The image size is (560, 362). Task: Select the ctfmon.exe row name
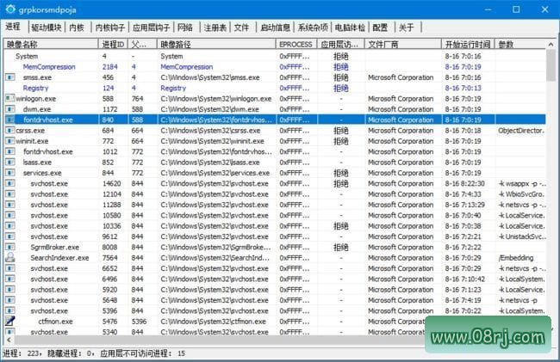(x=55, y=322)
